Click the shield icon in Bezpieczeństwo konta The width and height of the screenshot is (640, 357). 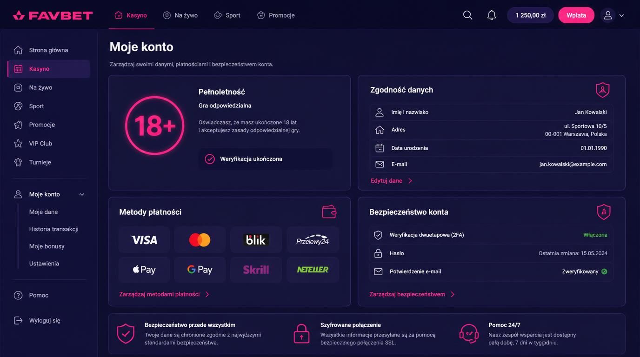click(x=604, y=212)
